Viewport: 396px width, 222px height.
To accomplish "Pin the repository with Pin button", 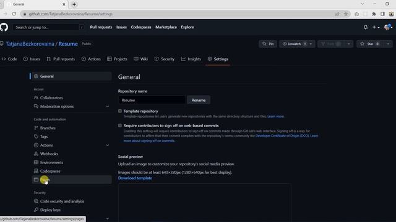I will 268,44.
